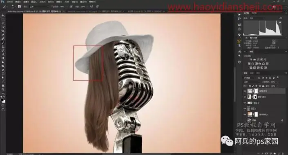The image size is (288, 155).
Task: Open the Filter menu
Action: (59, 2)
